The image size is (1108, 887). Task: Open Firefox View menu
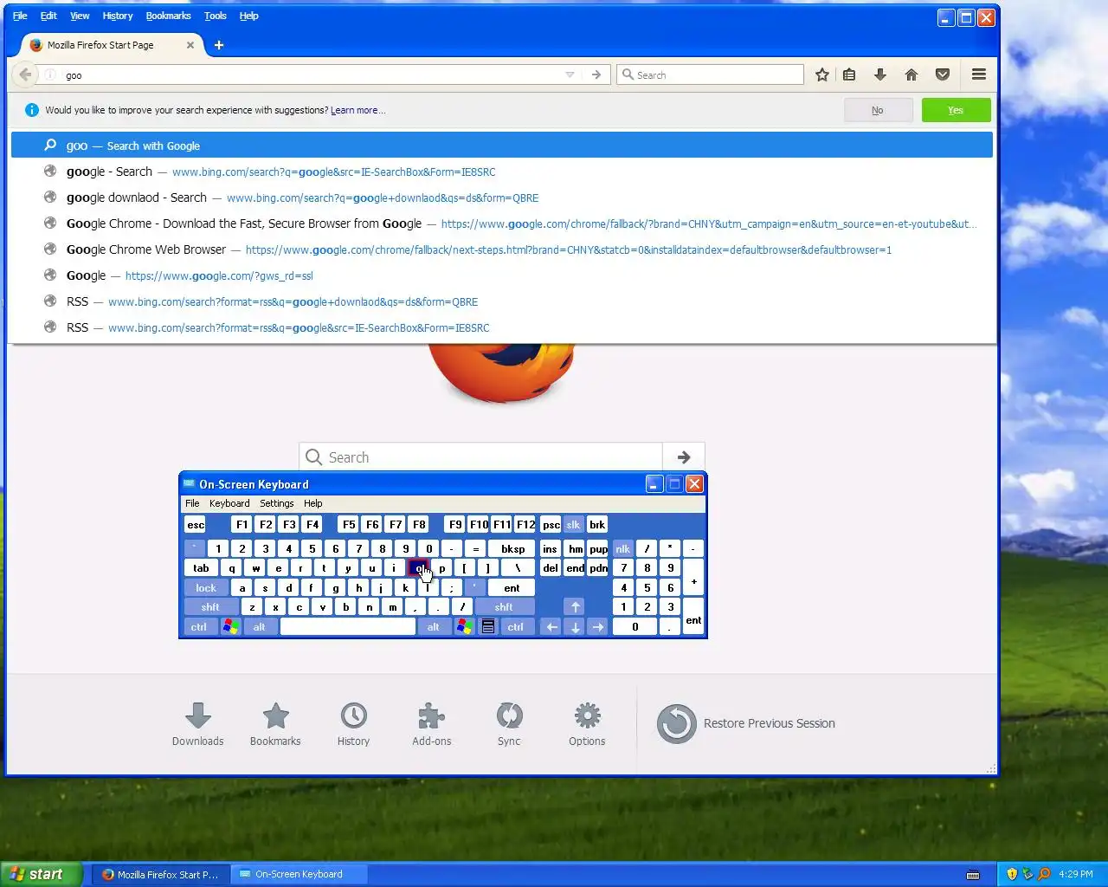click(80, 16)
